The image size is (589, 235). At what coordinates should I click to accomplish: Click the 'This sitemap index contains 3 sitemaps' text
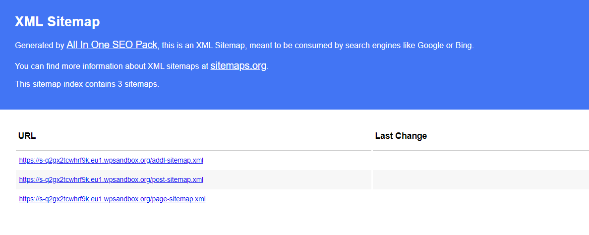87,84
